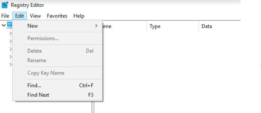
Task: Select the Computer root node icon
Action: 10,25
